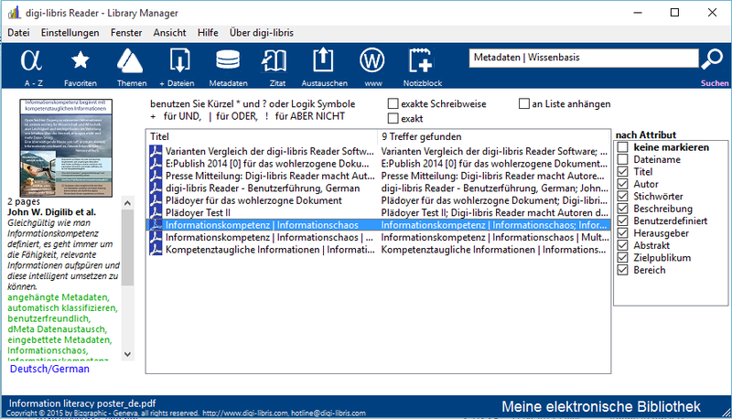
Task: Click file name Information literacy poster_de.pdf
Action: click(x=82, y=403)
